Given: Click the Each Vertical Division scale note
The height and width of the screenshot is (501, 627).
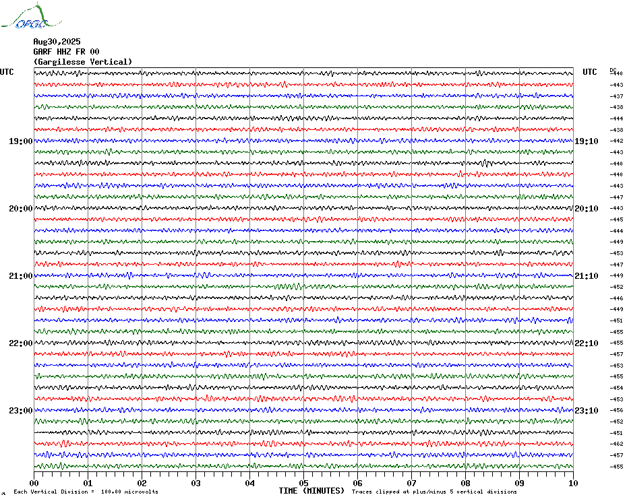Looking at the screenshot, I should pos(86,492).
